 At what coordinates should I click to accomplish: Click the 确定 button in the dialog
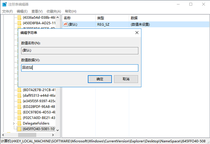[x=100, y=79]
